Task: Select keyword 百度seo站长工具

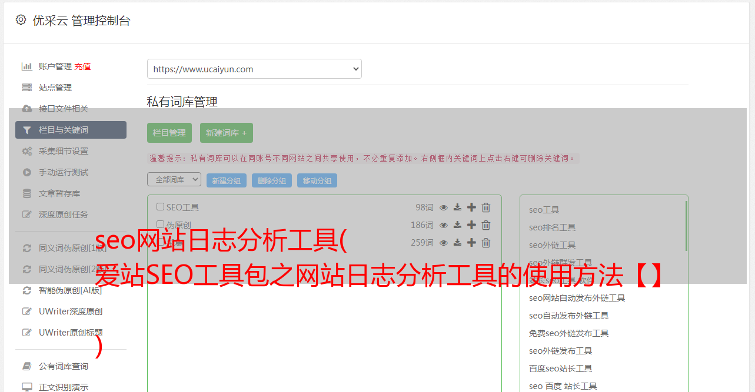Action: (x=560, y=368)
